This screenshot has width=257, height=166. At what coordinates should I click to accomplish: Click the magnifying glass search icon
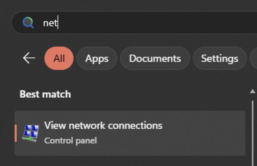28,23
